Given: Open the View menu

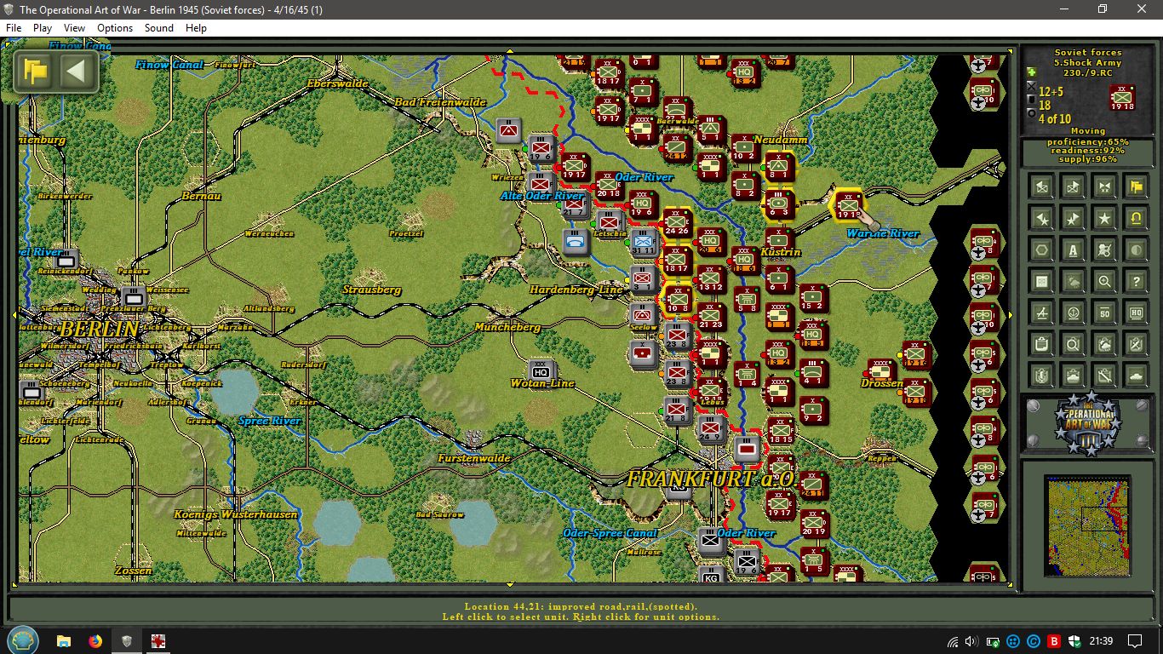Looking at the screenshot, I should pyautogui.click(x=74, y=27).
